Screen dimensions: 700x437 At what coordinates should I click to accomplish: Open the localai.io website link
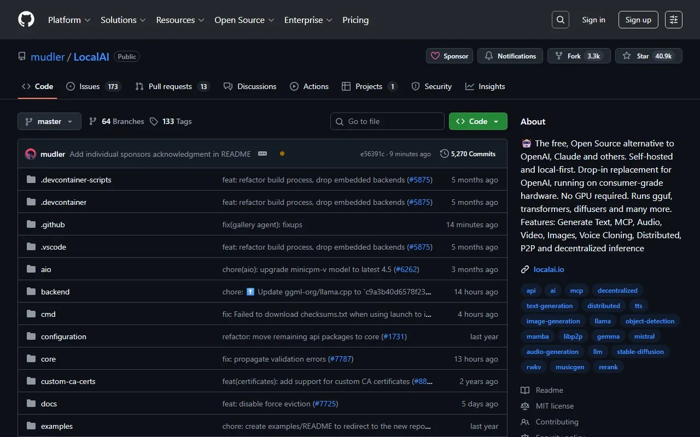point(549,269)
